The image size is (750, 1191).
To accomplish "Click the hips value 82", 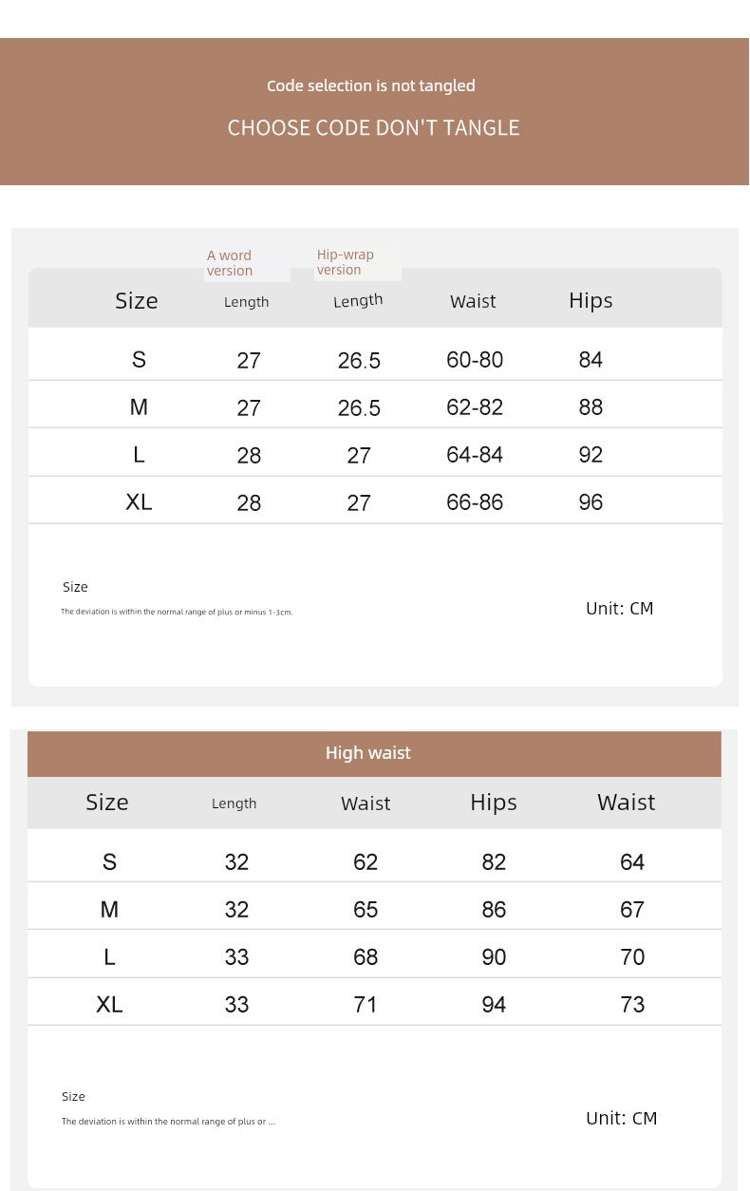I will (x=494, y=862).
